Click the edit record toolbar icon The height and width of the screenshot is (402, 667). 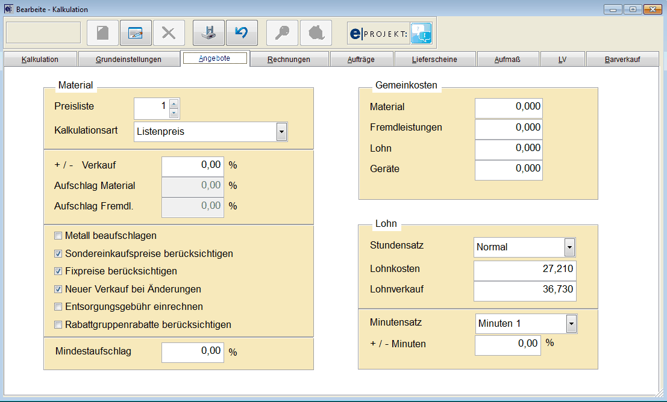136,33
